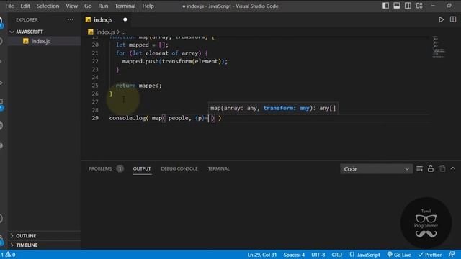
Task: Select the index.js editor tab
Action: coord(103,19)
